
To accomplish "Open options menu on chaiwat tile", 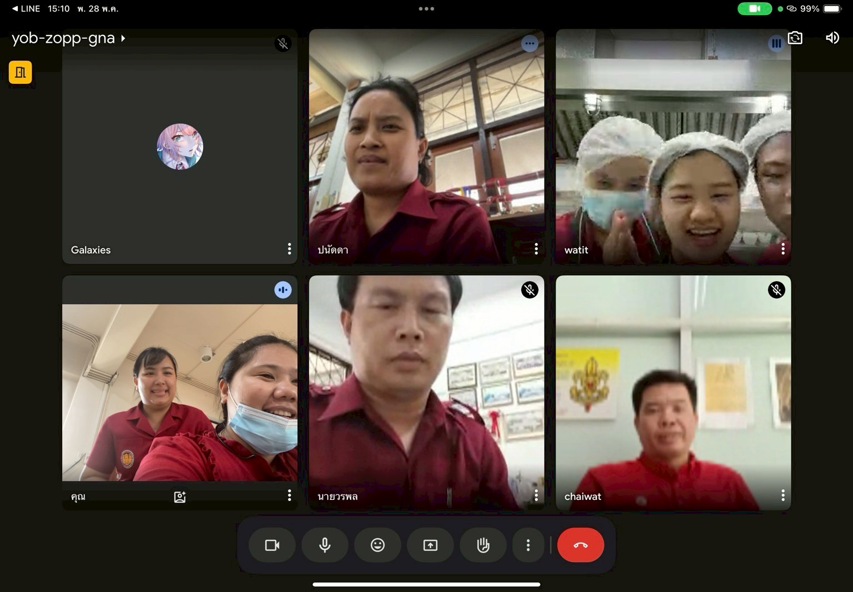I will click(x=783, y=495).
